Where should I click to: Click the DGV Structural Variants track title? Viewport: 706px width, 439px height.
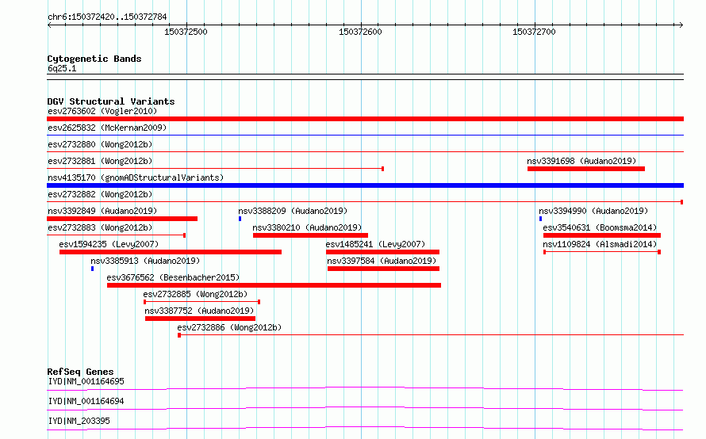111,101
